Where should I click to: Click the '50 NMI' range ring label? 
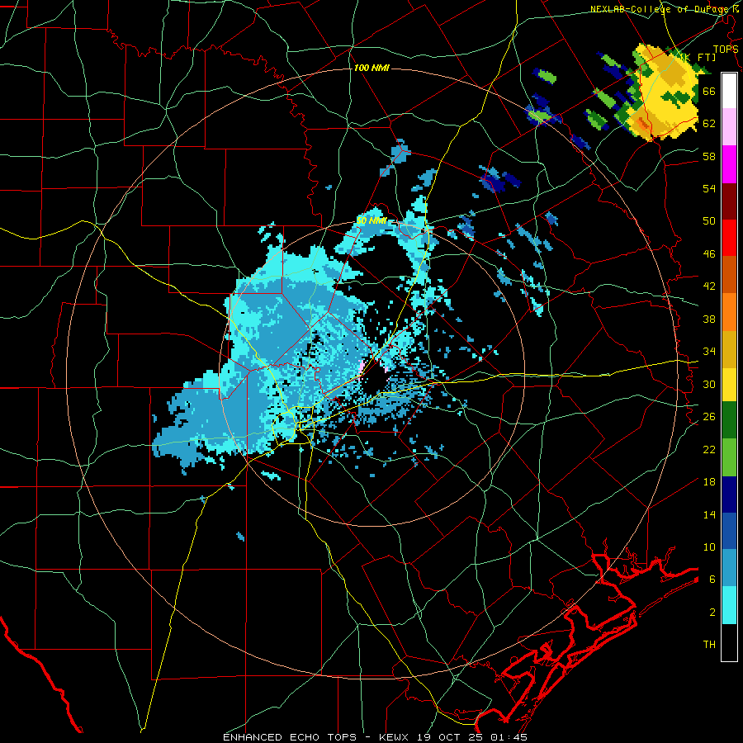tap(371, 220)
